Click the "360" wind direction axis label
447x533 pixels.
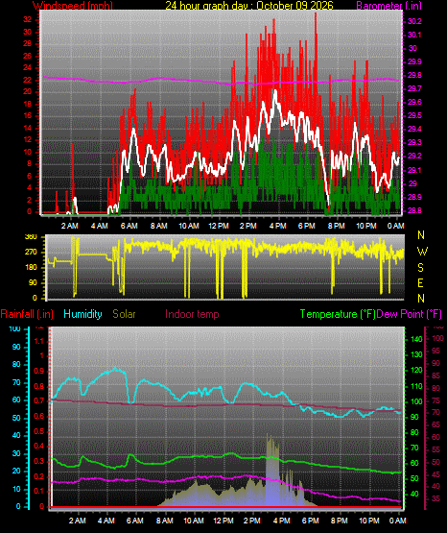point(31,237)
